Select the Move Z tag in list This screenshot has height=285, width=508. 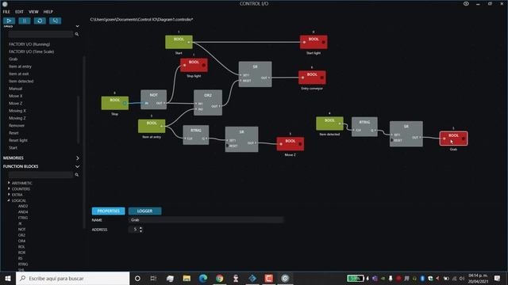coord(16,104)
